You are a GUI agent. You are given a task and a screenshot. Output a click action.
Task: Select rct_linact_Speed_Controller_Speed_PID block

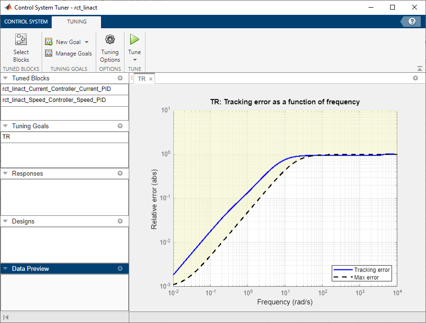pyautogui.click(x=54, y=100)
